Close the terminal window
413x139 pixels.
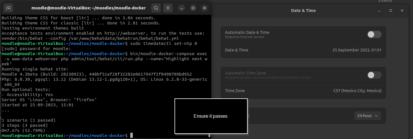click(205, 8)
